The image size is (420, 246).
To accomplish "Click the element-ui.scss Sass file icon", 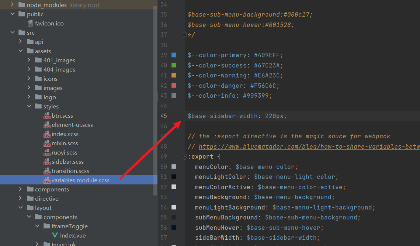I will (47, 125).
